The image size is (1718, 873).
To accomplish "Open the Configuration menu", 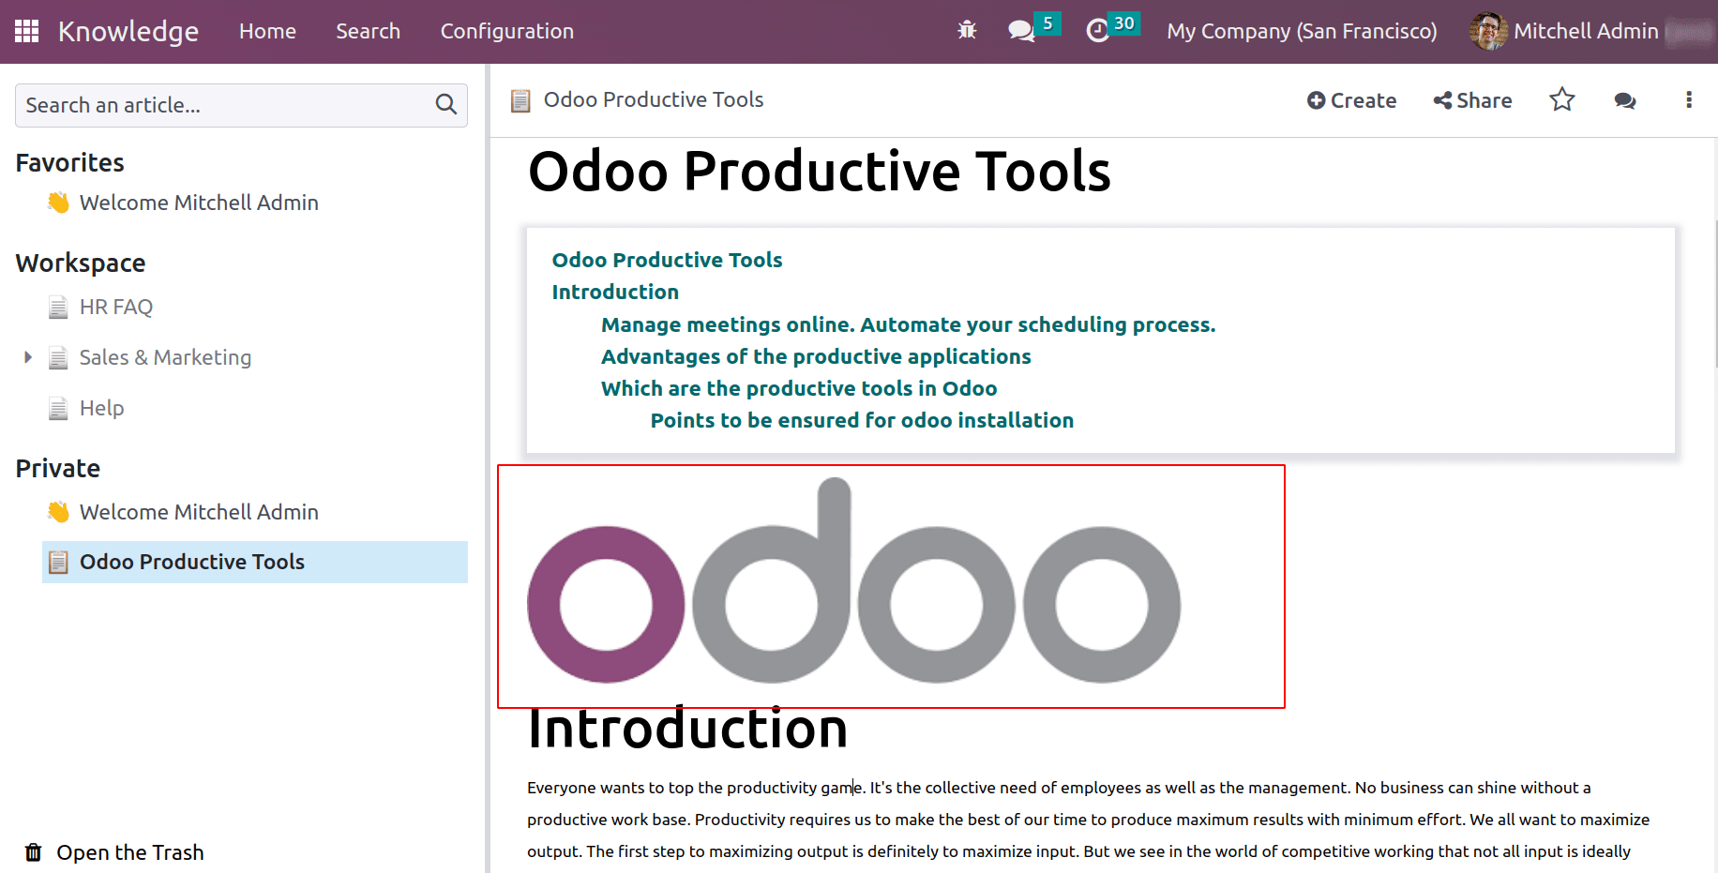I will coord(507,31).
